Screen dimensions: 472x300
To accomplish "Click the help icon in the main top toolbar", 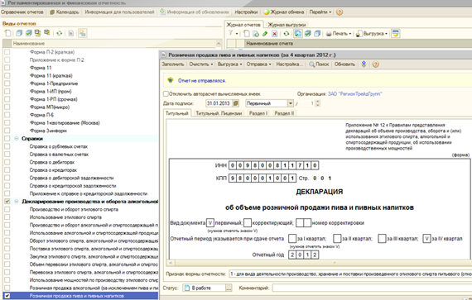I will point(340,12).
